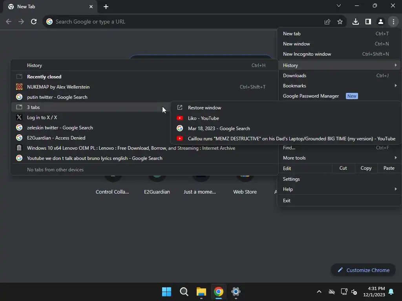
Task: Reopen E2Guardian - Access Denied
Action: coord(91,138)
